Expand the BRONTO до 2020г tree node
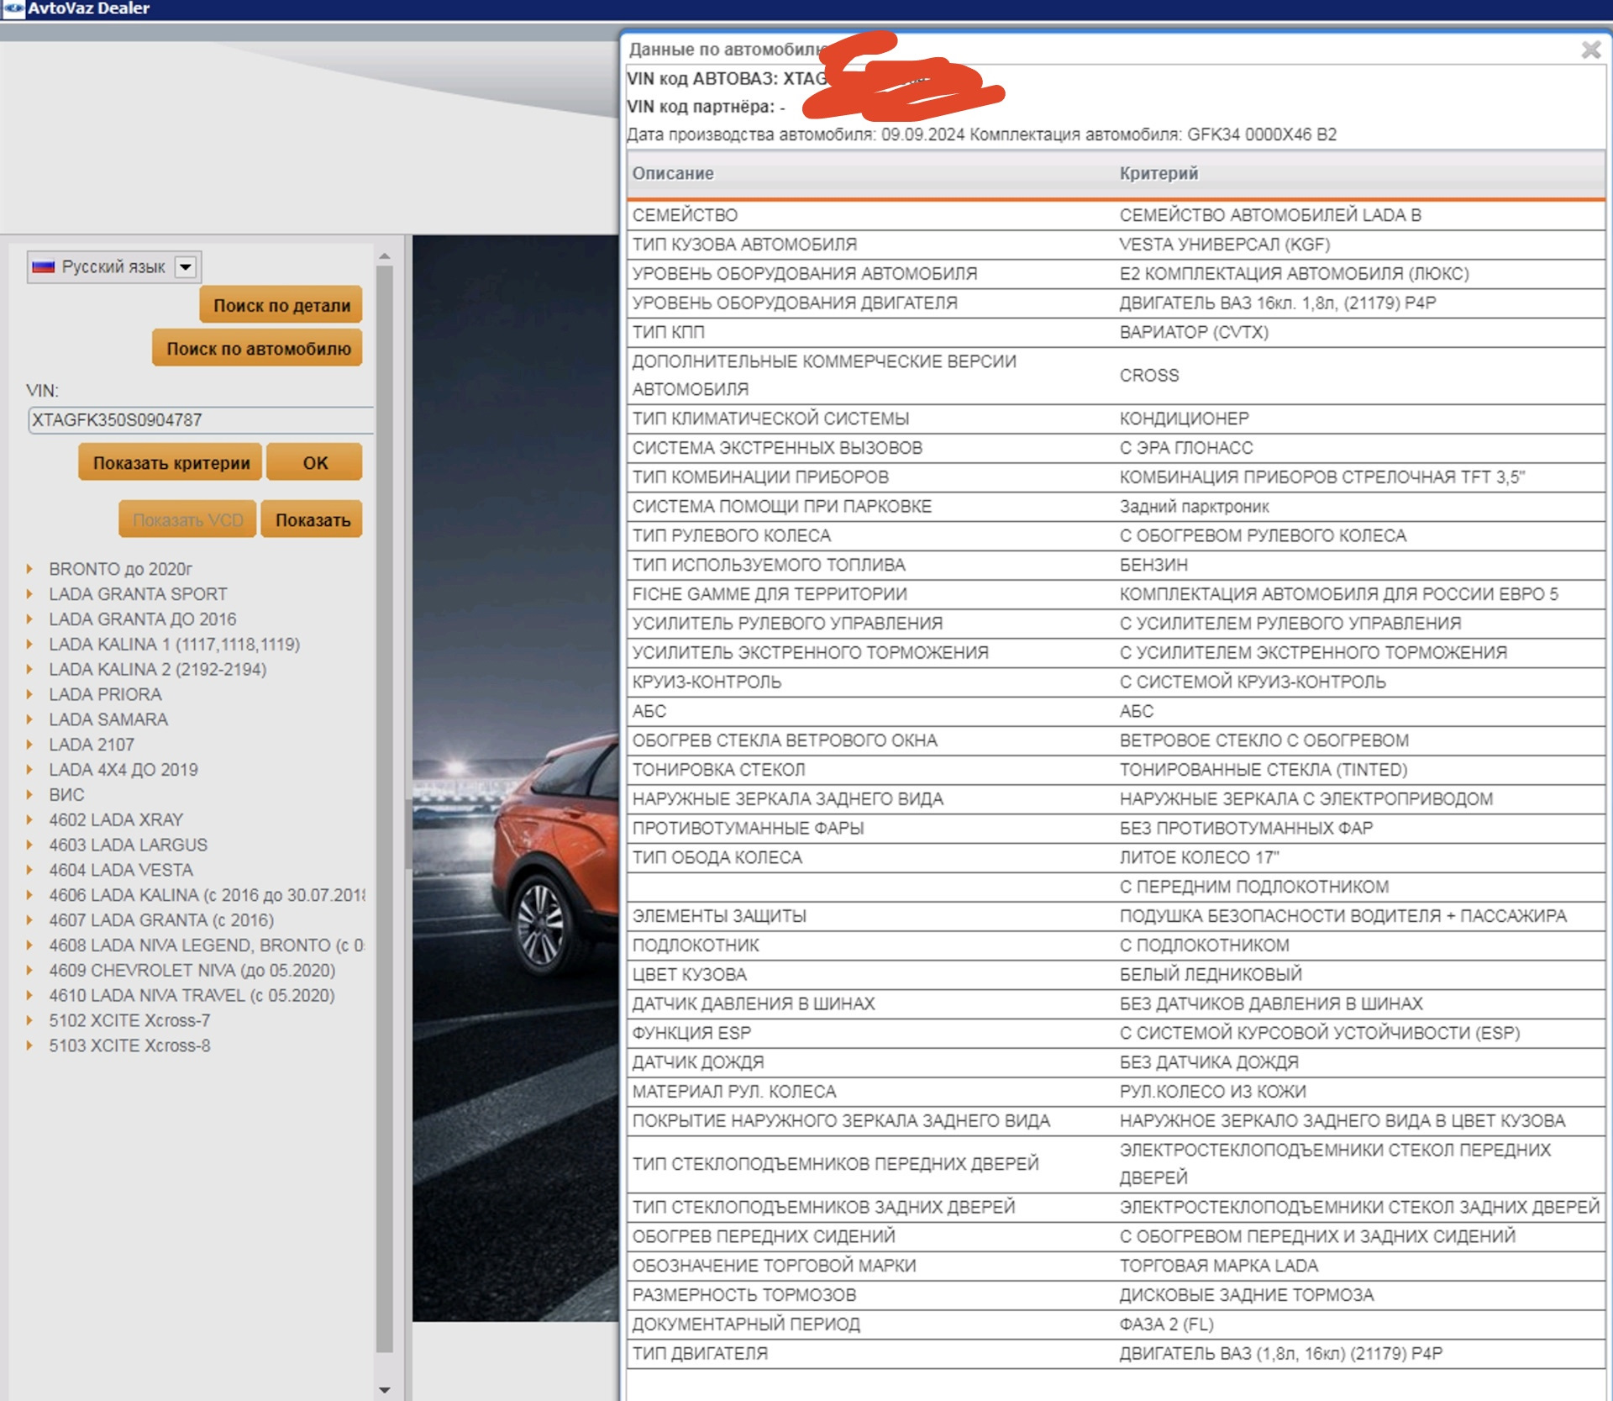 pyautogui.click(x=30, y=569)
